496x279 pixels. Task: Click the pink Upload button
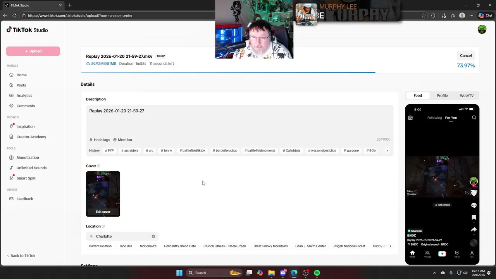coord(33,51)
